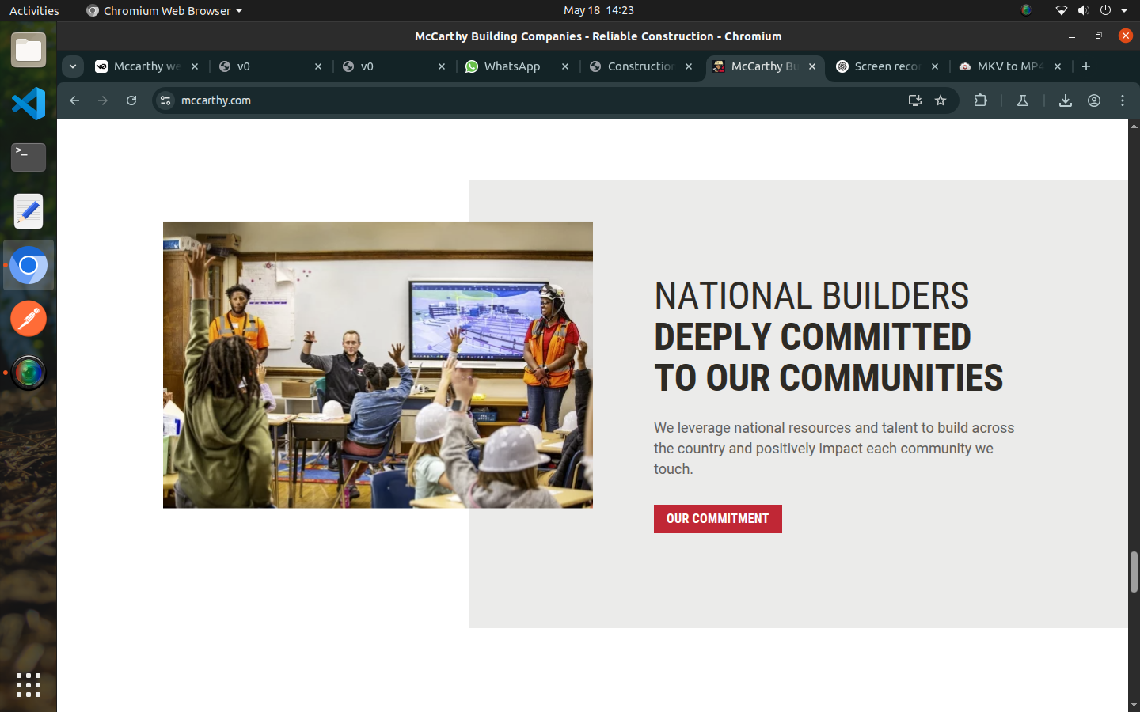The image size is (1140, 712).
Task: Open a new tab with the plus button
Action: click(1086, 66)
